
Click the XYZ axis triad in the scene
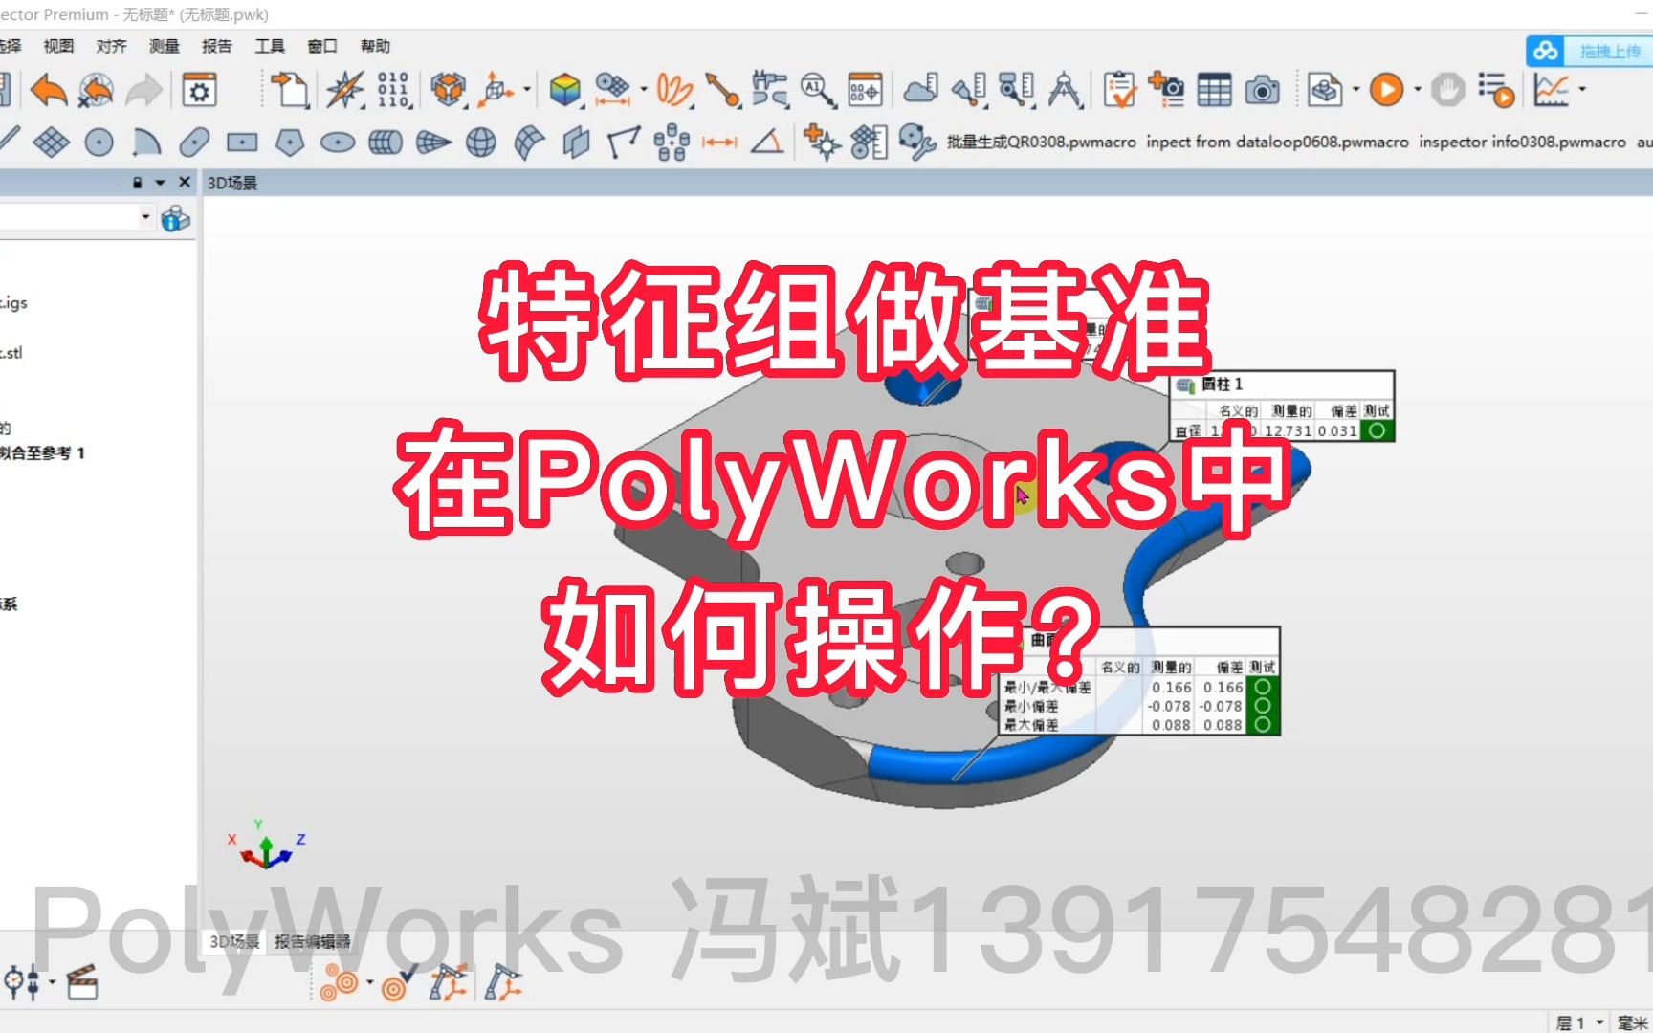tap(266, 846)
